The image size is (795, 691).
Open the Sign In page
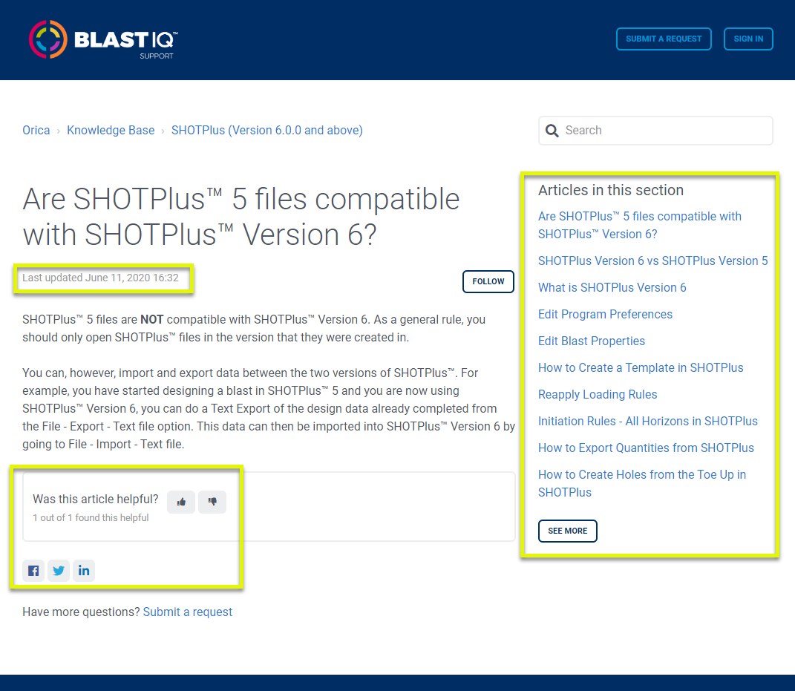pyautogui.click(x=748, y=39)
